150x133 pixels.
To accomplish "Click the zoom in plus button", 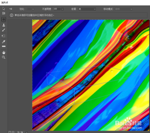I will (x=13, y=132).
